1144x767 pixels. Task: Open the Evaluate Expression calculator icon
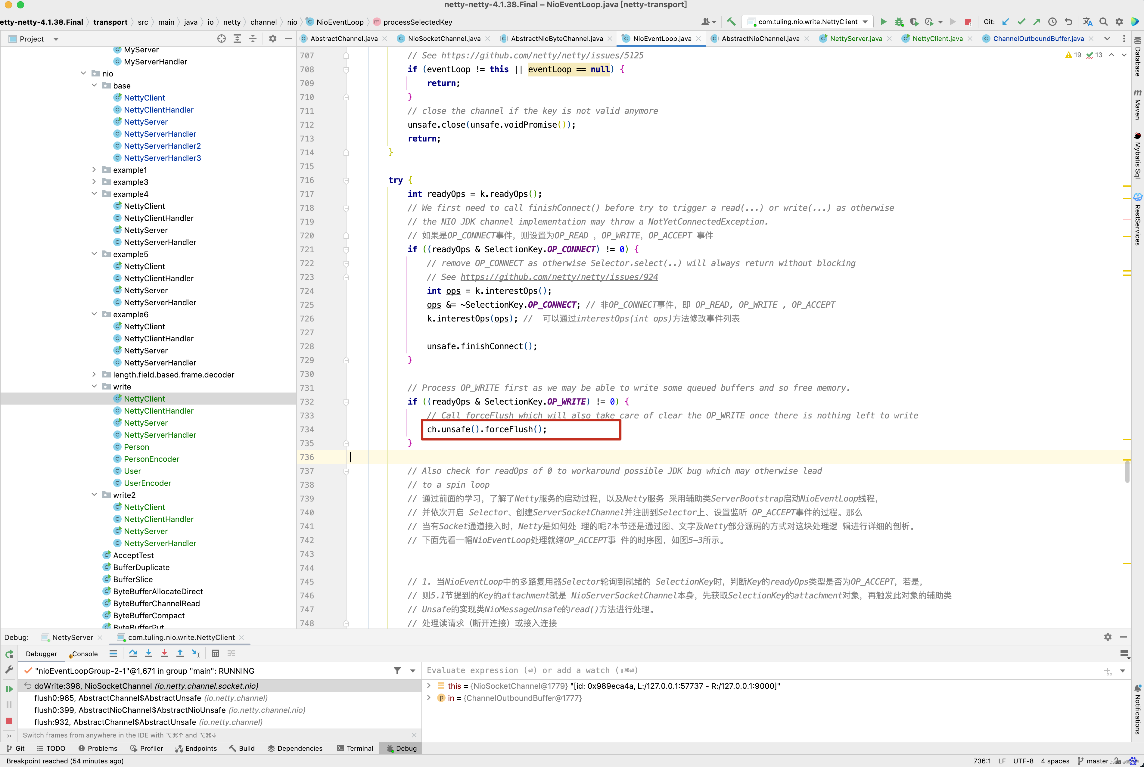click(216, 654)
